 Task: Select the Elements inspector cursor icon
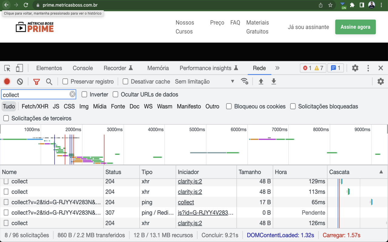(7, 68)
